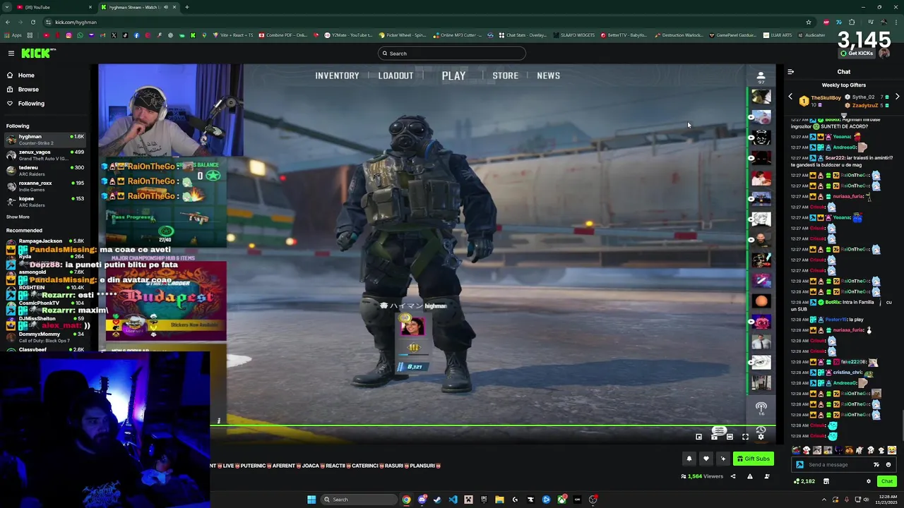904x508 pixels.
Task: Enter fullscreen on the video player
Action: 745,437
